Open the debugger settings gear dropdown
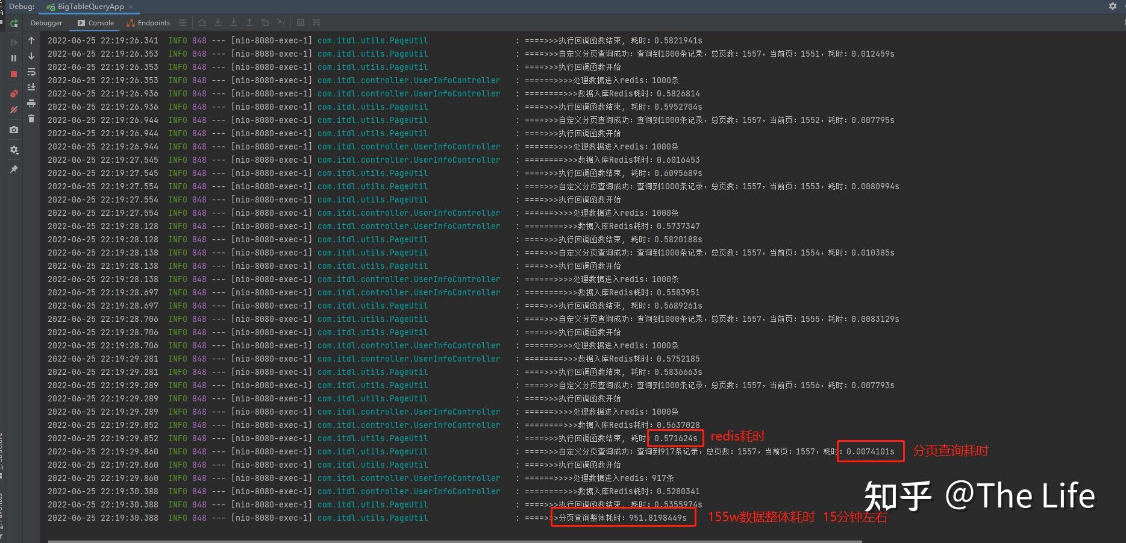1126x543 pixels. click(x=14, y=149)
